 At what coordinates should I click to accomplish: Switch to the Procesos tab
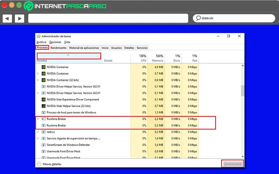(x=42, y=48)
